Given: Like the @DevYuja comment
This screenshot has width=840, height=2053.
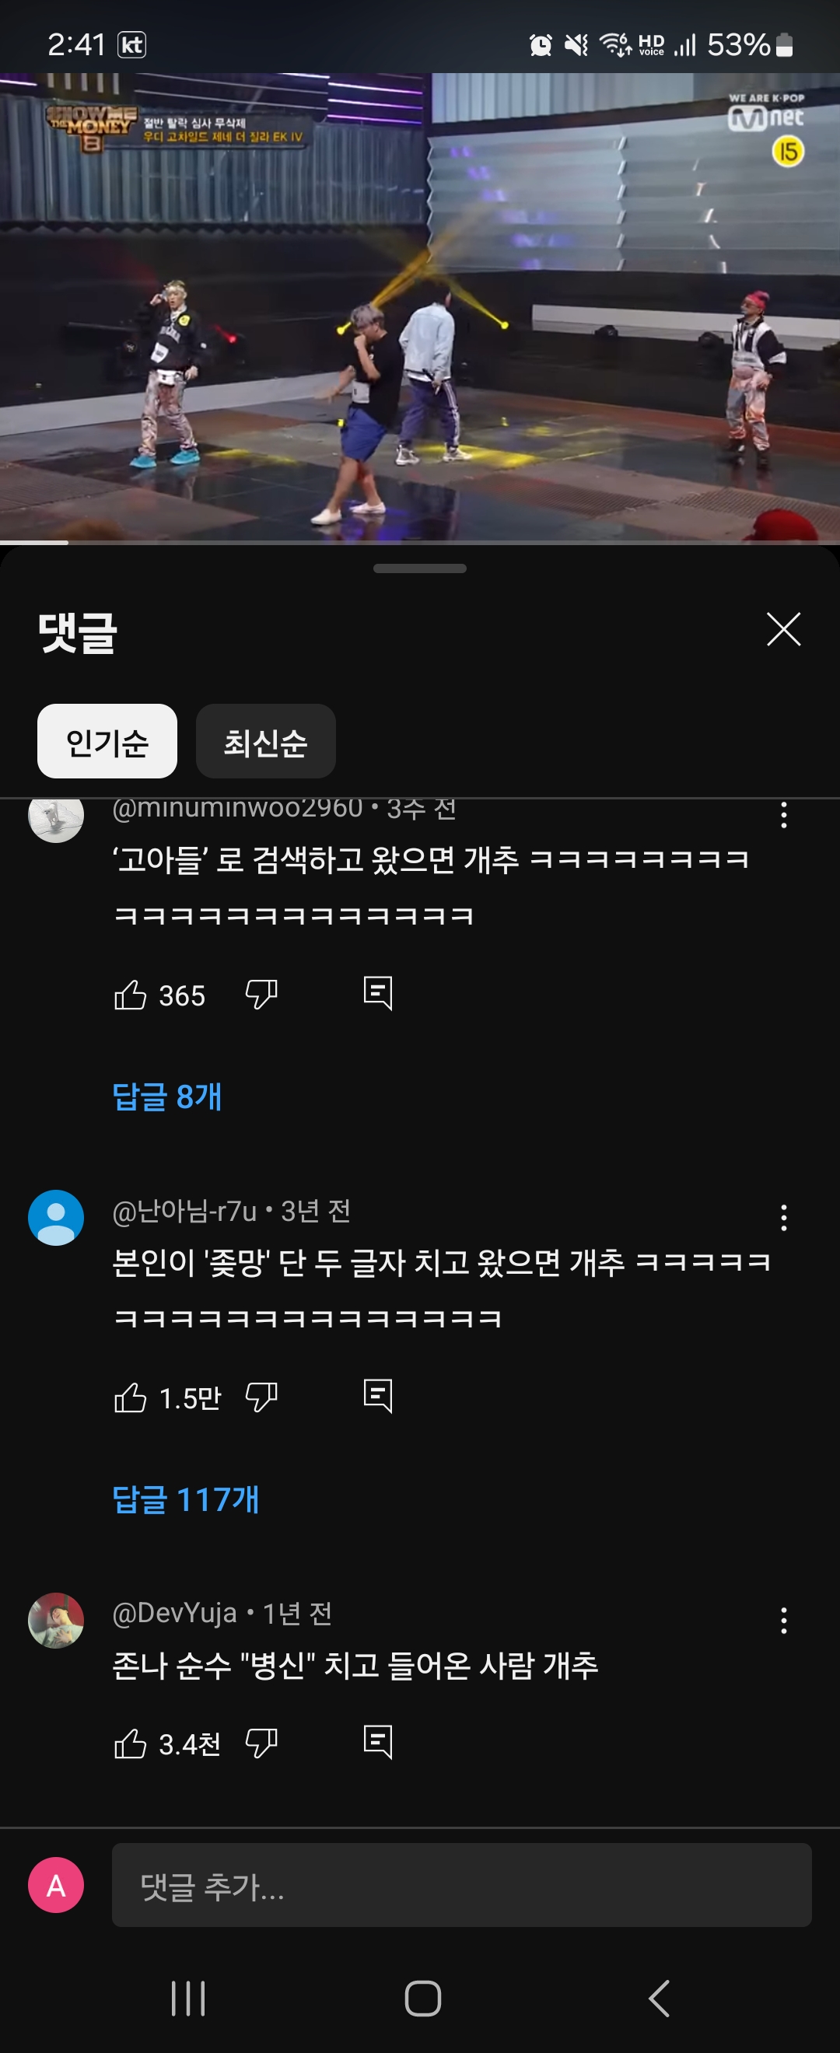Looking at the screenshot, I should pyautogui.click(x=131, y=1743).
